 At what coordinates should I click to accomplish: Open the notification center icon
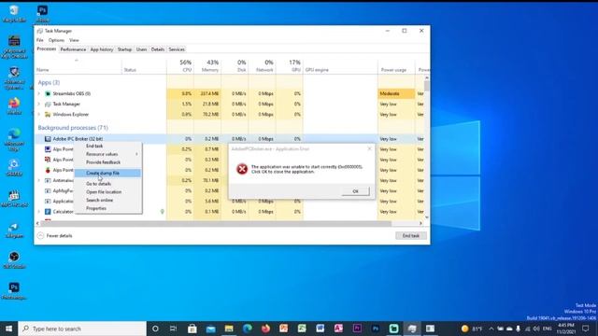(x=586, y=329)
